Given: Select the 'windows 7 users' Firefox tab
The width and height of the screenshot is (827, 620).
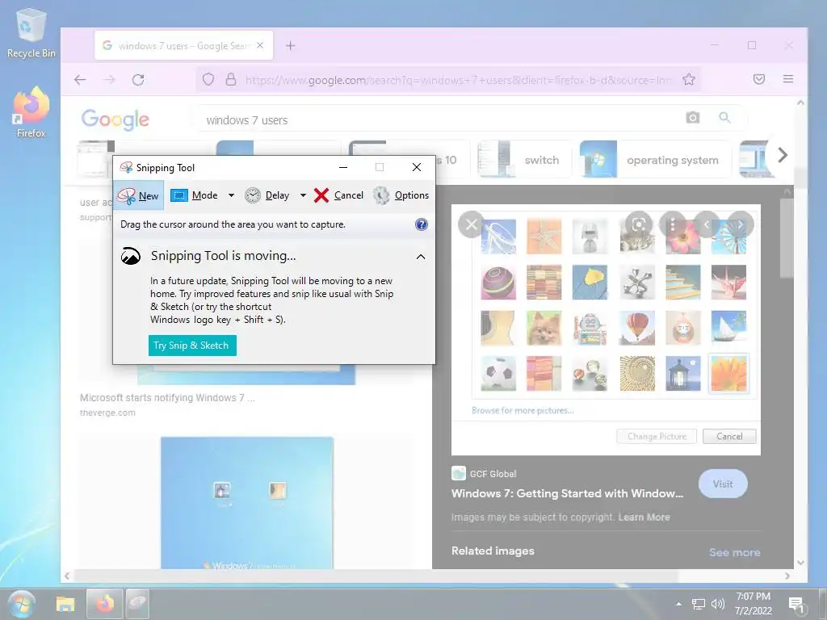Looking at the screenshot, I should pyautogui.click(x=183, y=46).
